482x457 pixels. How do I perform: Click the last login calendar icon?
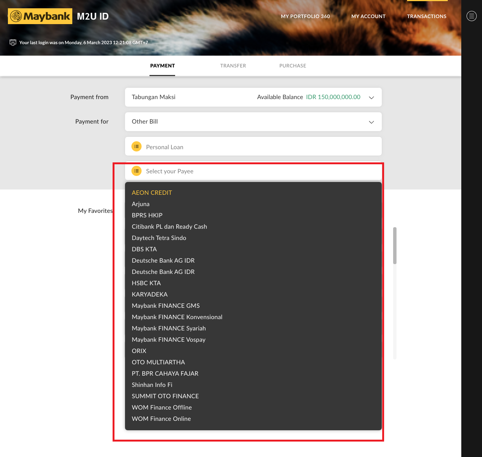pyautogui.click(x=13, y=42)
